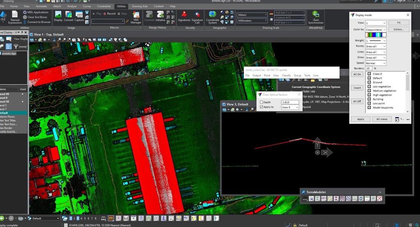Image resolution: width=420 pixels, height=227 pixels.
Task: Open the Color by dropdown
Action: [x=375, y=30]
